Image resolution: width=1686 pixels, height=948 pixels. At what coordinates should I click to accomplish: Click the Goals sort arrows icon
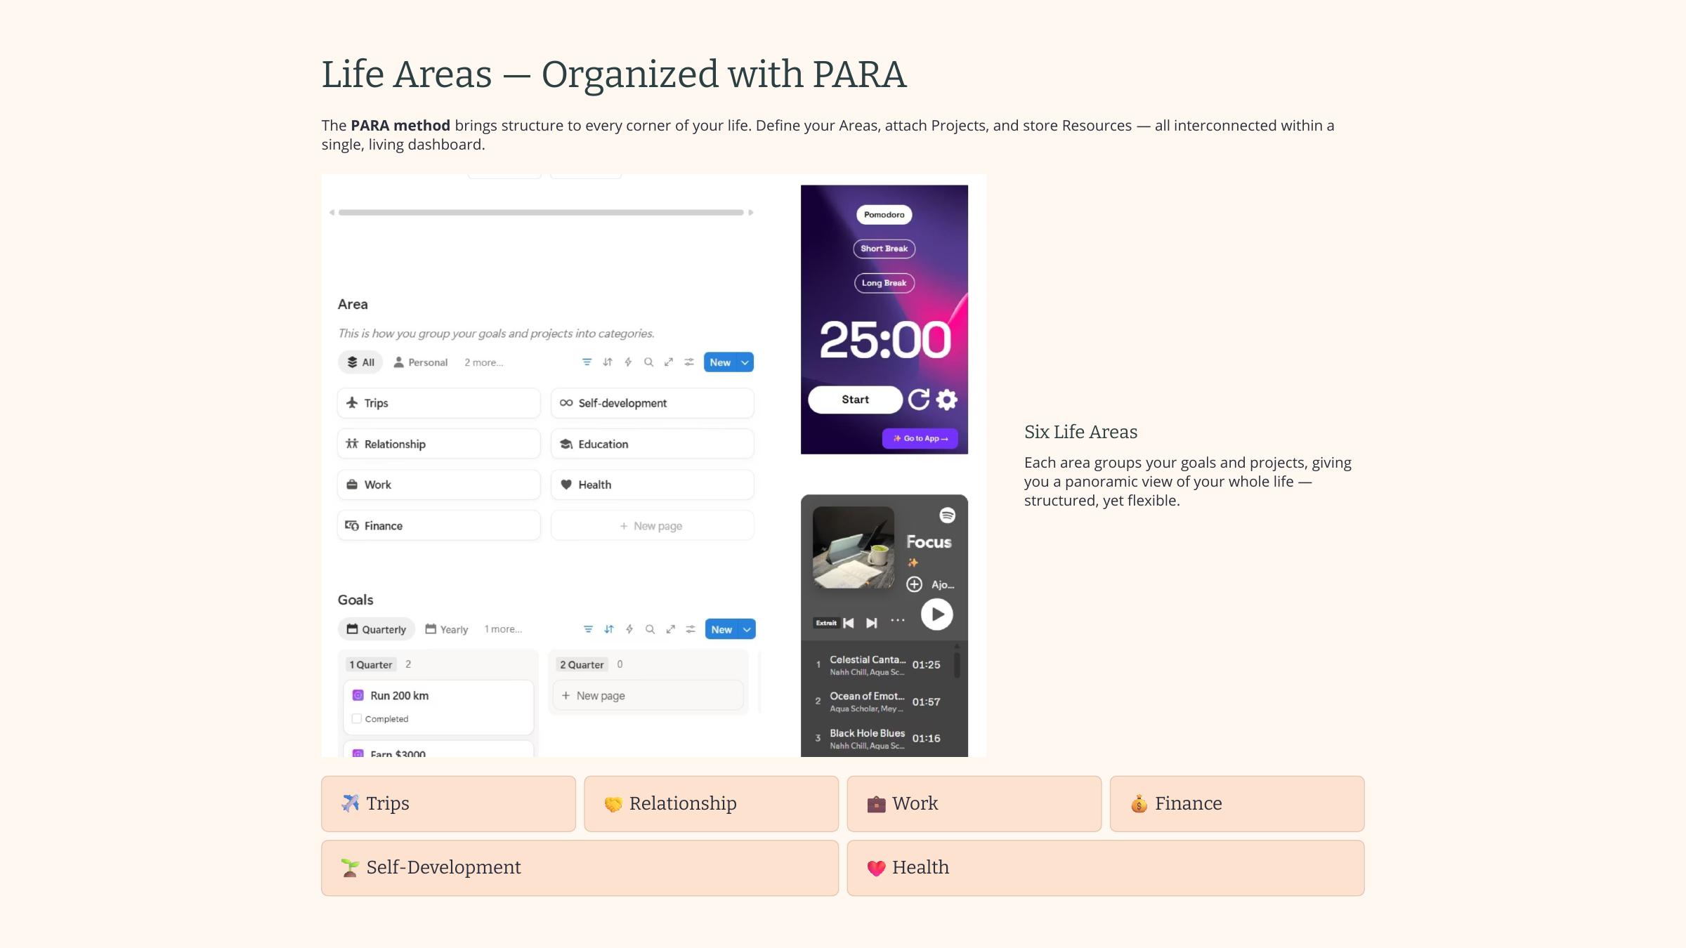(x=608, y=629)
